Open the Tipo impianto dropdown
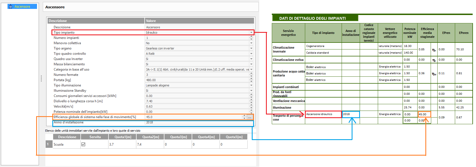476x167 pixels. (251, 33)
